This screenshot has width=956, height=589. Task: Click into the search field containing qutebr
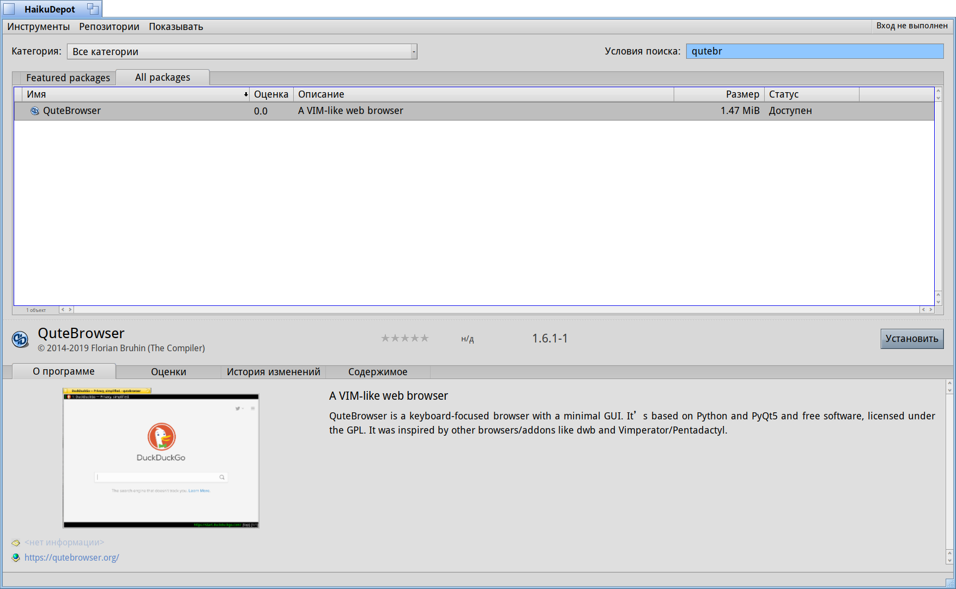(x=815, y=51)
